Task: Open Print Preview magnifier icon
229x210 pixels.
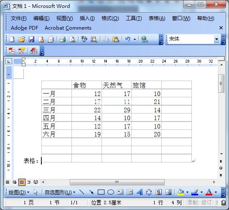Action: pyautogui.click(x=72, y=39)
